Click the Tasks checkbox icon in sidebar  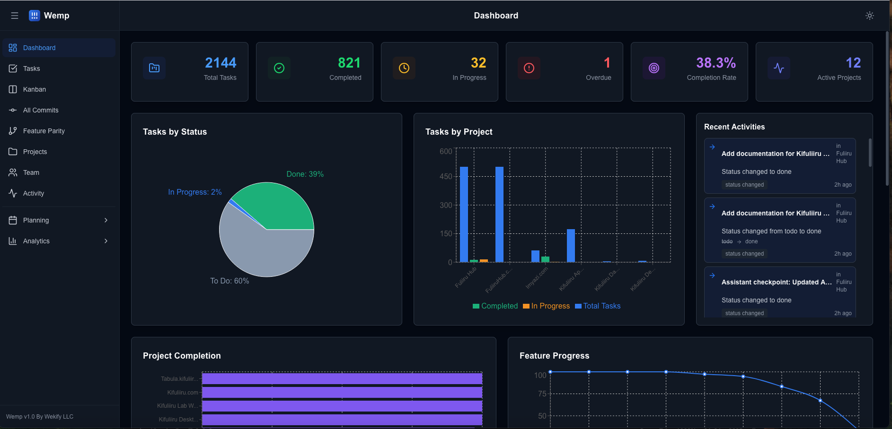point(13,69)
